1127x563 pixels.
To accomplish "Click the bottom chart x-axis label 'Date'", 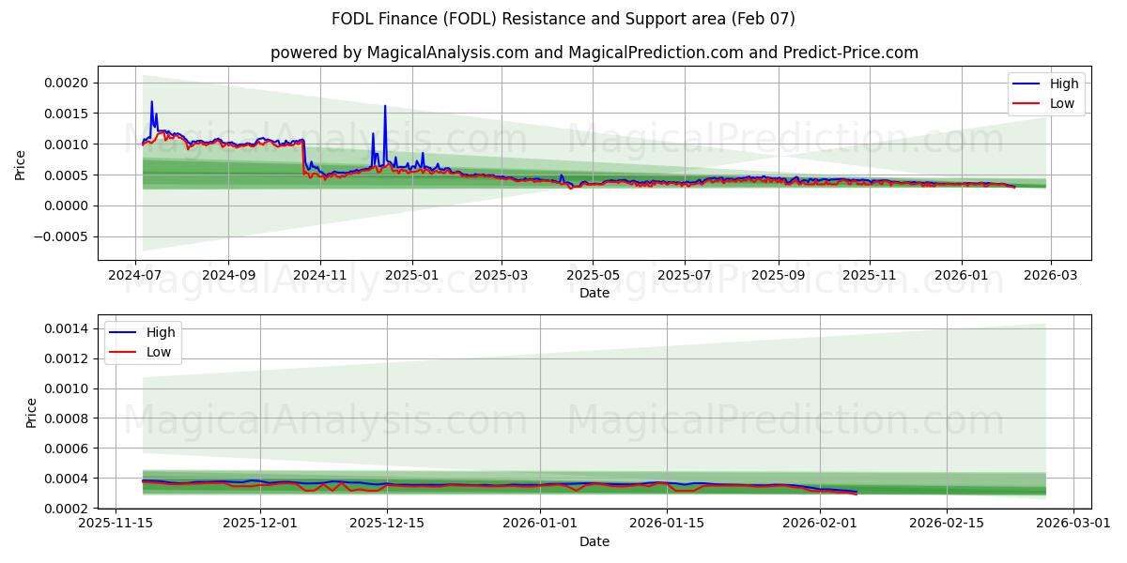I will pyautogui.click(x=594, y=541).
